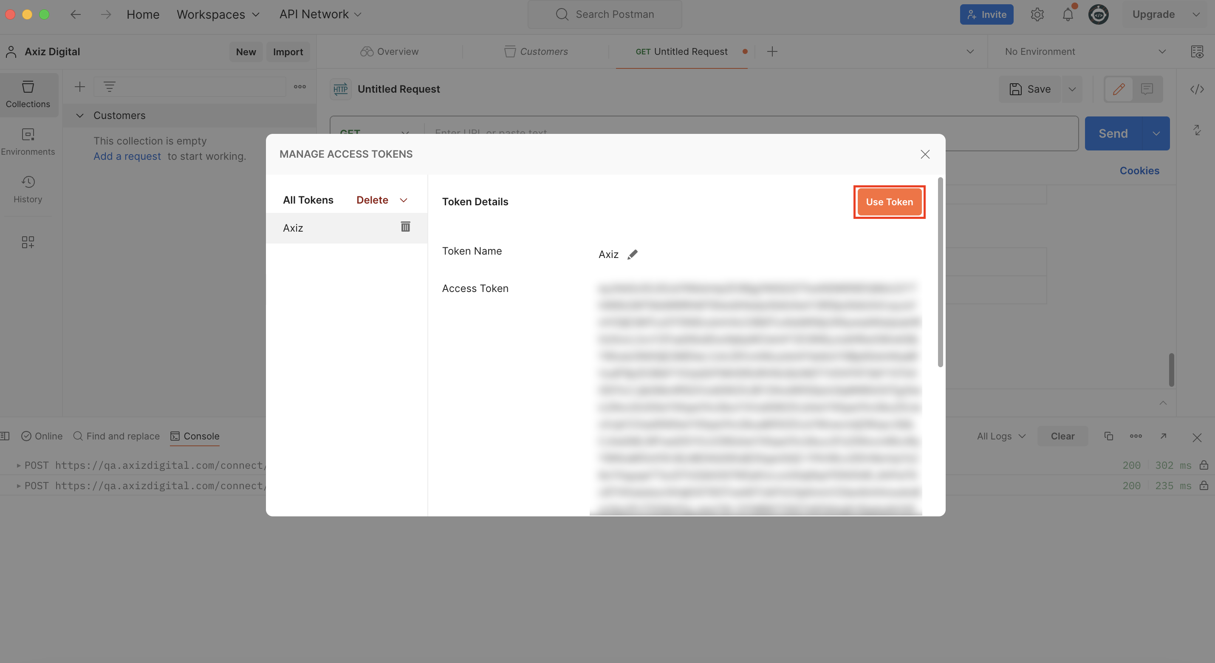Open the user avatar menu
The image size is (1215, 663).
pyautogui.click(x=1098, y=14)
